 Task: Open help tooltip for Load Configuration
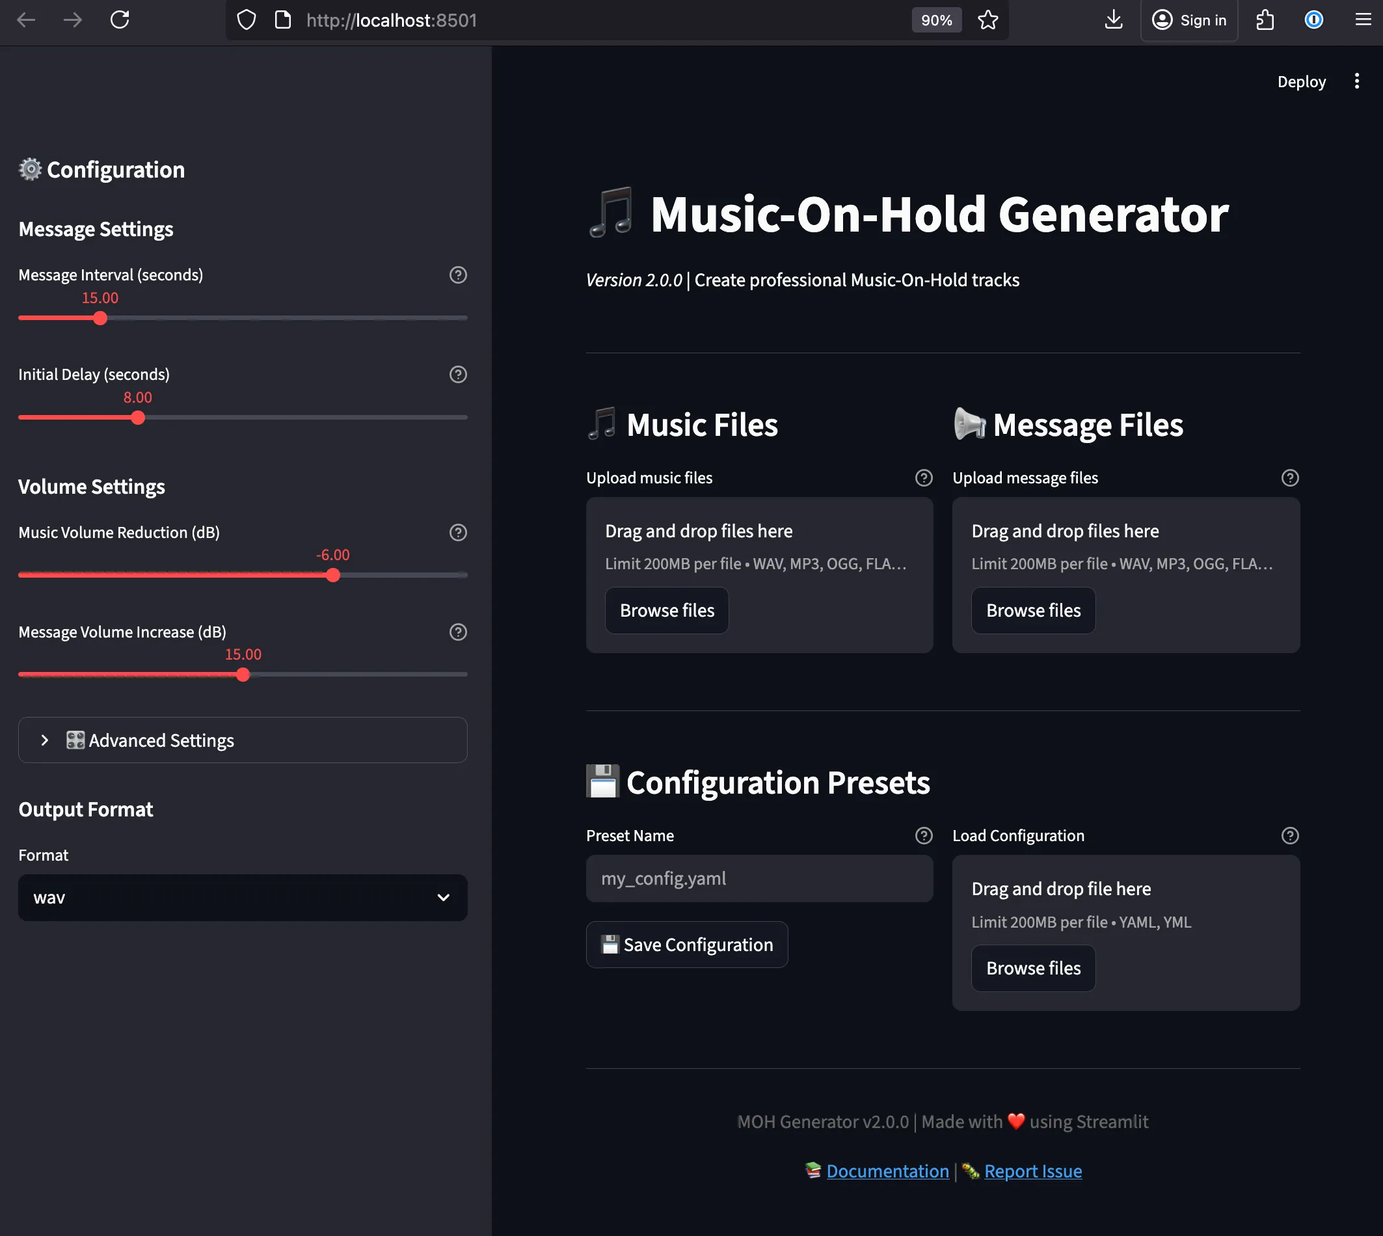[x=1289, y=836]
